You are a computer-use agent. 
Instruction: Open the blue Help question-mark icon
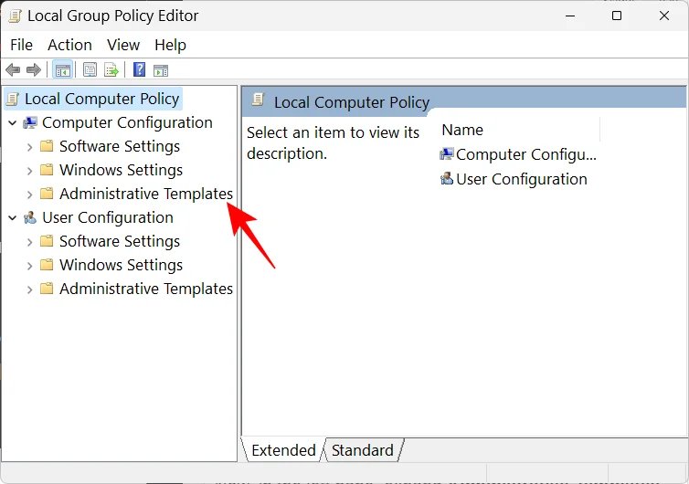tap(139, 69)
